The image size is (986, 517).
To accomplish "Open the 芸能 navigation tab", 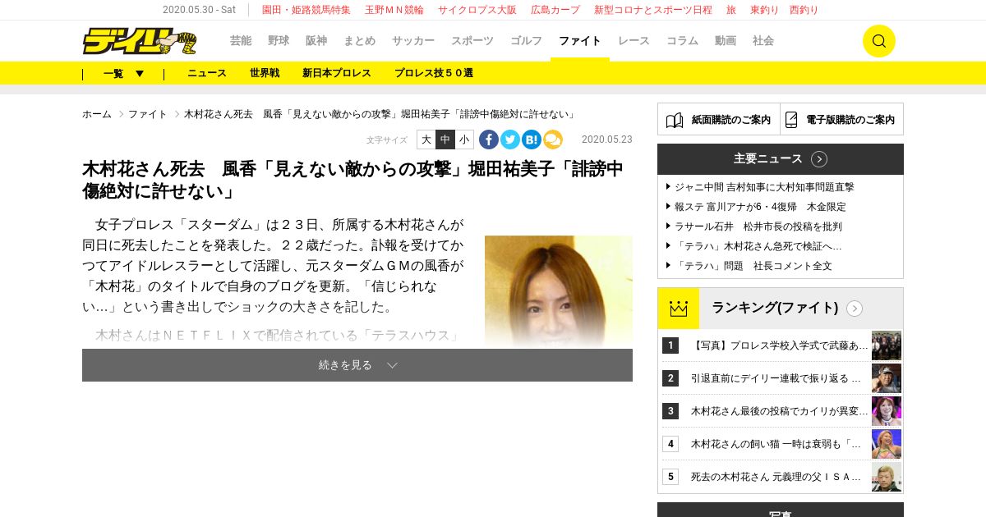I will tap(241, 41).
